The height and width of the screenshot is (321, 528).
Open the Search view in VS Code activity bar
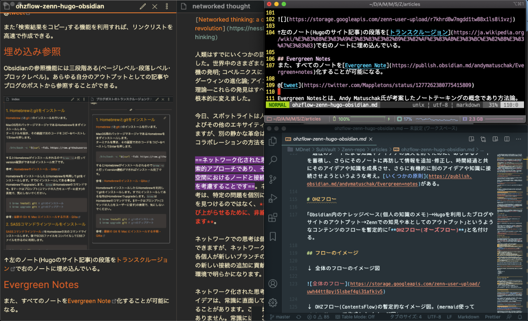click(x=273, y=160)
